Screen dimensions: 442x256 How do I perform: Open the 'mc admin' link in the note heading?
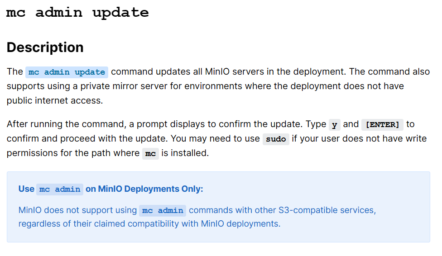click(x=60, y=189)
